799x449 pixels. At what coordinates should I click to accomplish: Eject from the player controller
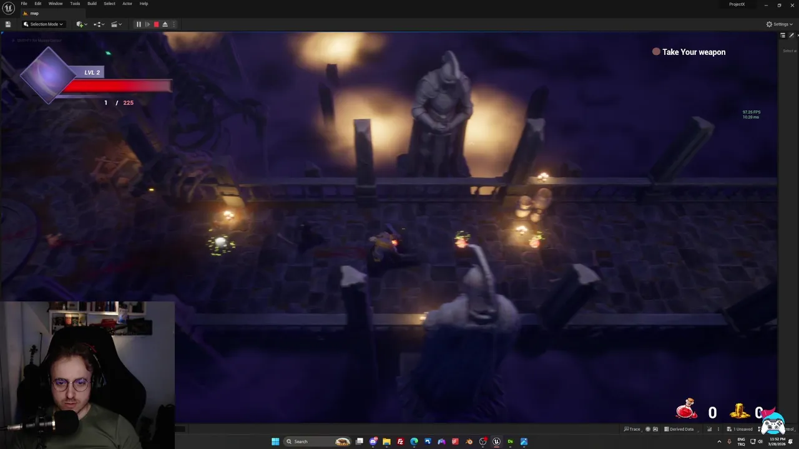165,24
